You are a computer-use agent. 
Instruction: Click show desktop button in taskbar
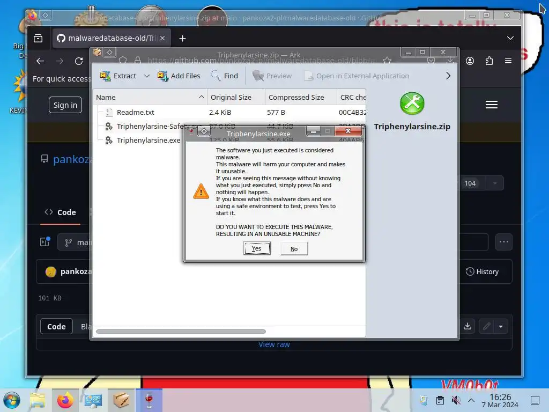535,400
